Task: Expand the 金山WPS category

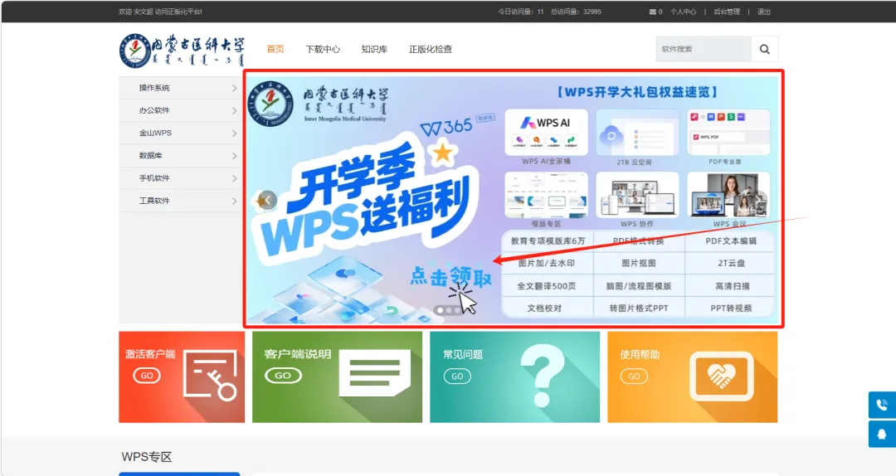Action: pyautogui.click(x=181, y=134)
